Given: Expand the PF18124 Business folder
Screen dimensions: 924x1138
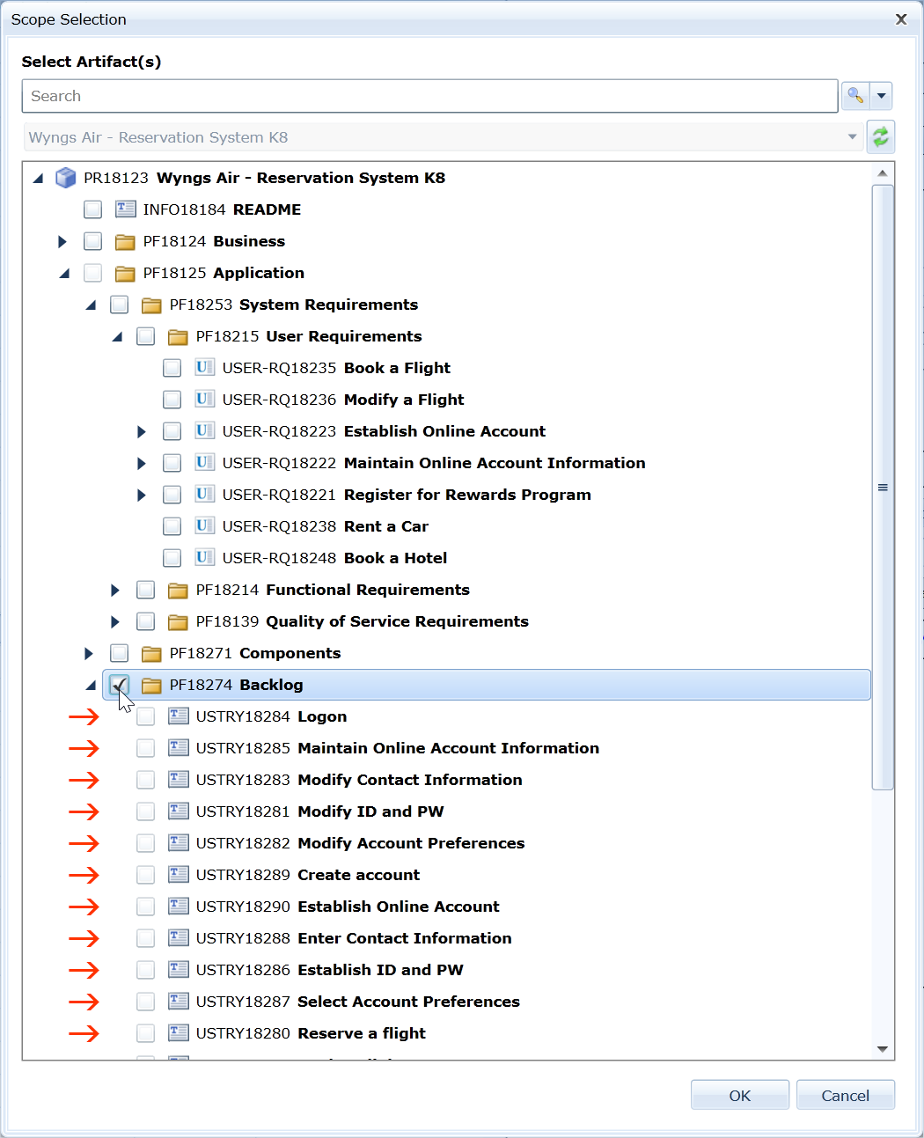Looking at the screenshot, I should (62, 241).
